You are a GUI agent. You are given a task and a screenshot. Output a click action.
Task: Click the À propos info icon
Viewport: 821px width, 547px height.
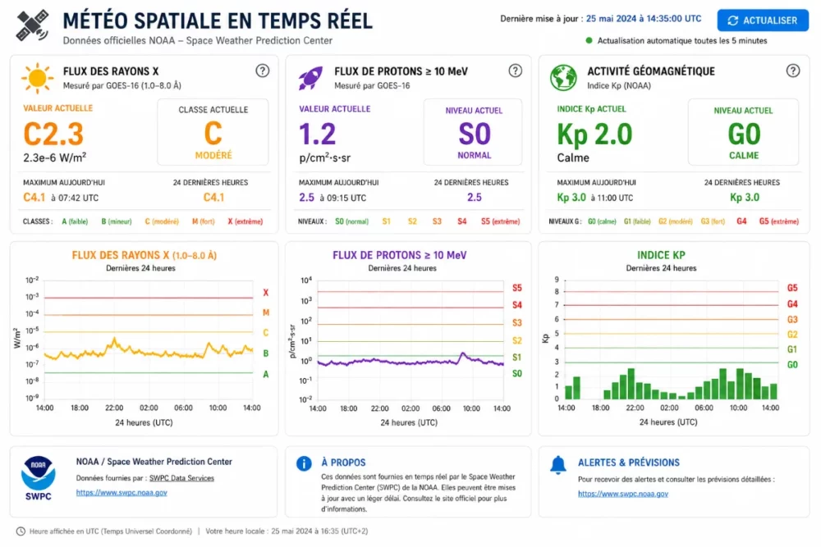304,463
